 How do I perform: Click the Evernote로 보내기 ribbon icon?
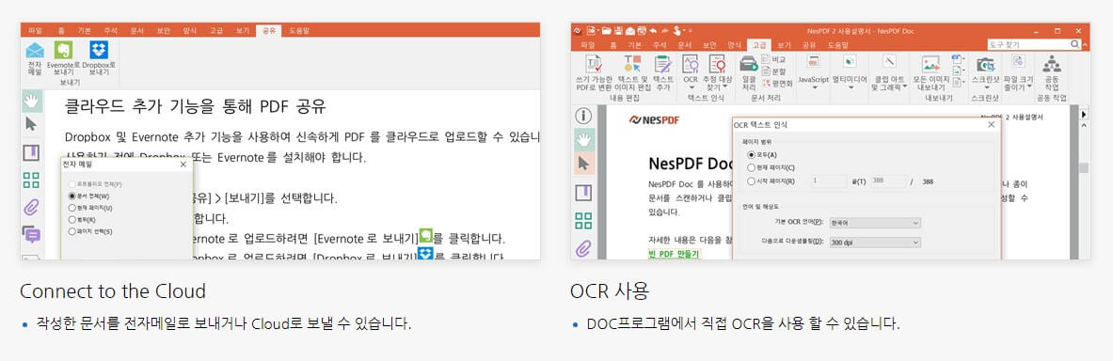click(64, 51)
